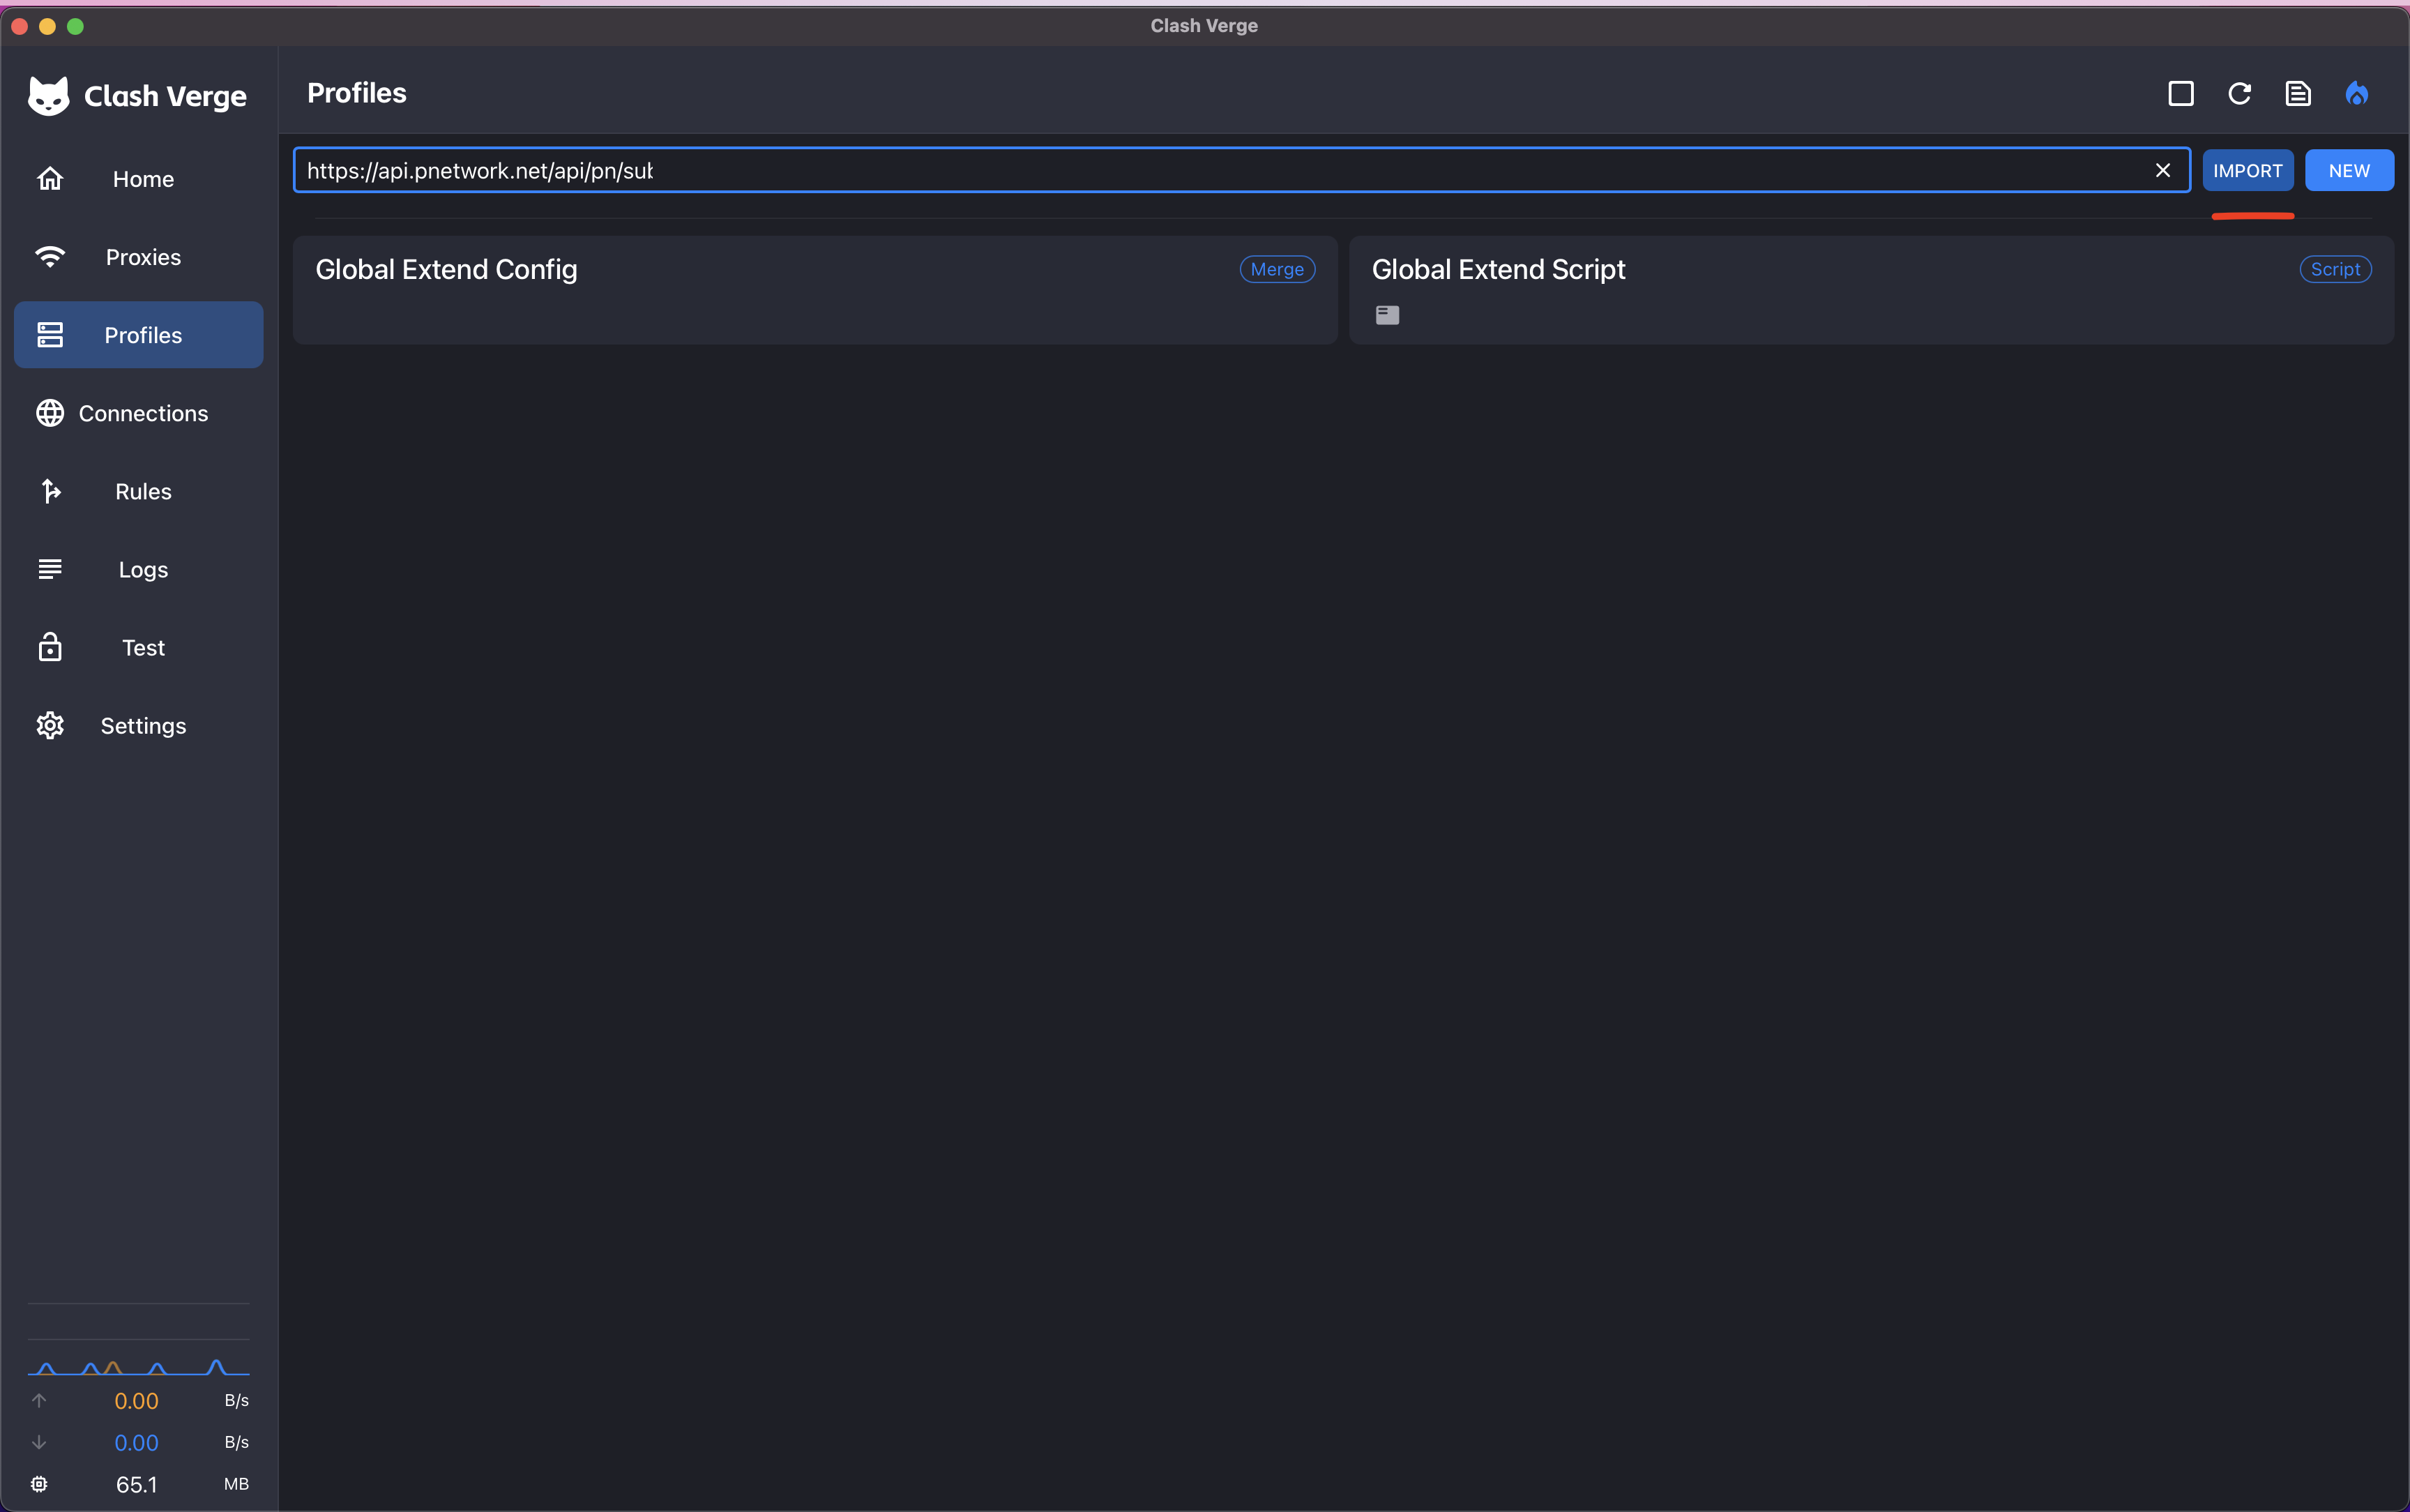The image size is (2410, 1512).
Task: Open the Settings section label
Action: [x=143, y=726]
